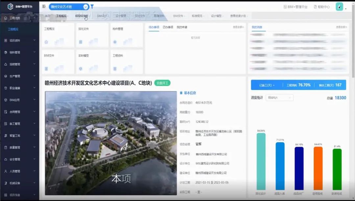Click the sidebar collapse hamburger icon
Image resolution: width=355 pixels, height=201 pixels.
44,7
